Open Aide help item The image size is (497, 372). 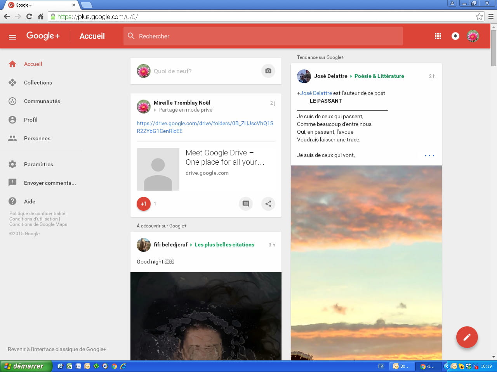[30, 201]
